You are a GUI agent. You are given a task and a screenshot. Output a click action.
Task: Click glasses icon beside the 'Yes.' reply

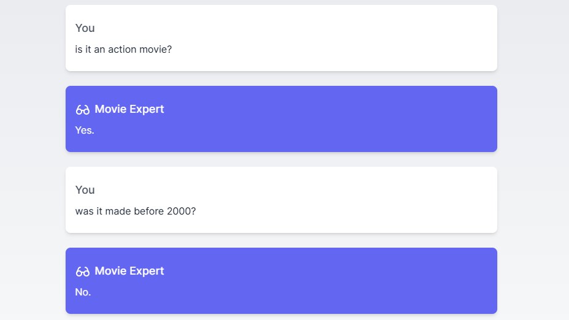[x=82, y=110]
